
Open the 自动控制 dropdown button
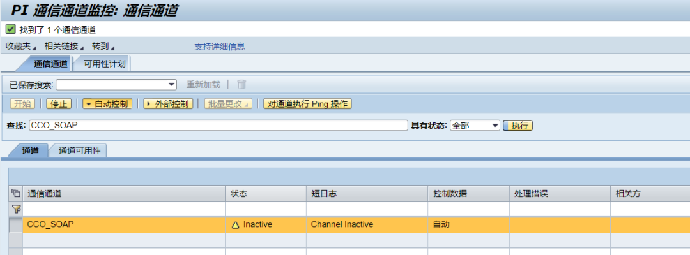(x=107, y=104)
